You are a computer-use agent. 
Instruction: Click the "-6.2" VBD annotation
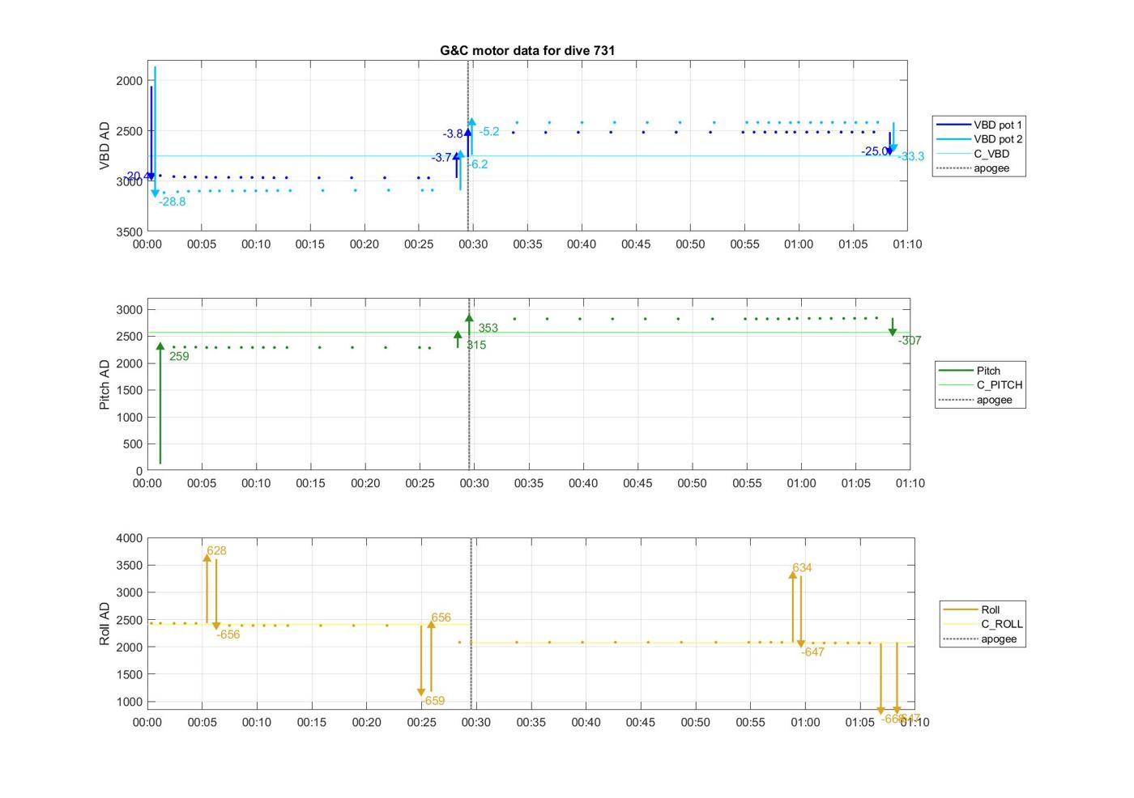point(478,164)
